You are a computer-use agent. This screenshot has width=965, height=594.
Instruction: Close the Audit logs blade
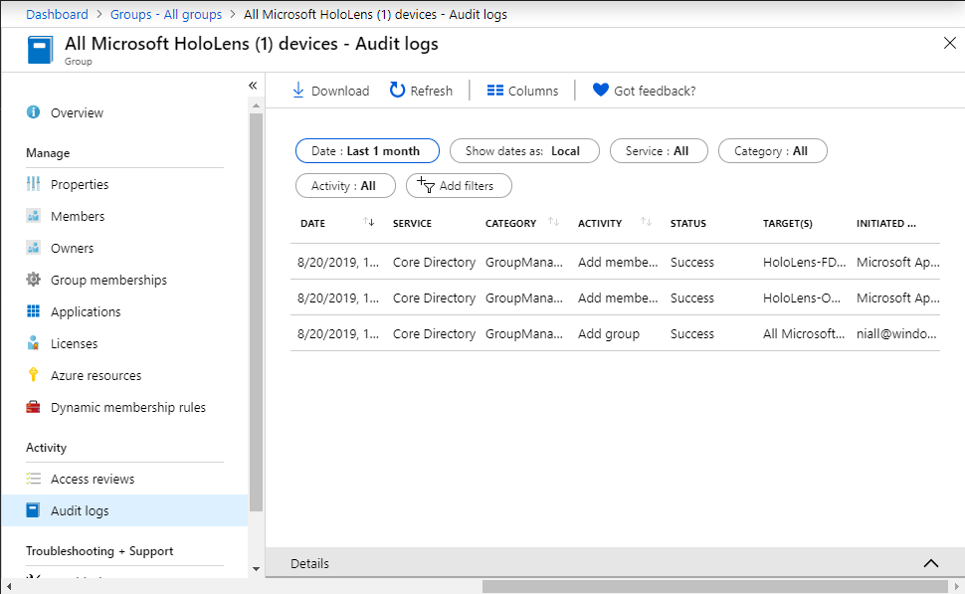950,43
